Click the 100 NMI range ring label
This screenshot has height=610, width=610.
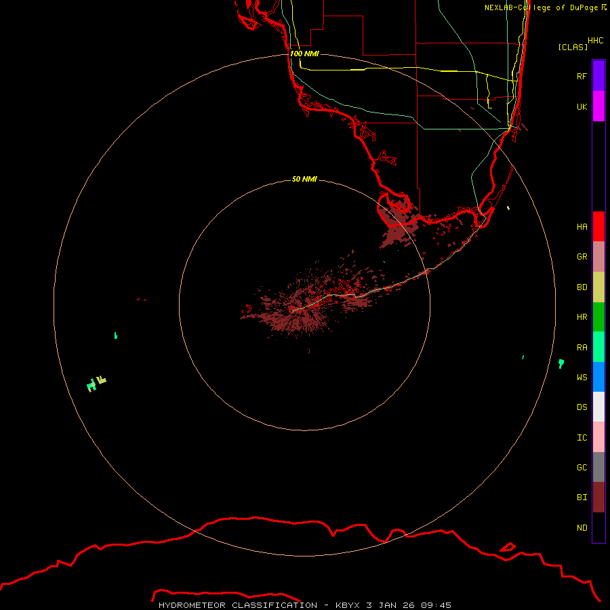pyautogui.click(x=304, y=54)
